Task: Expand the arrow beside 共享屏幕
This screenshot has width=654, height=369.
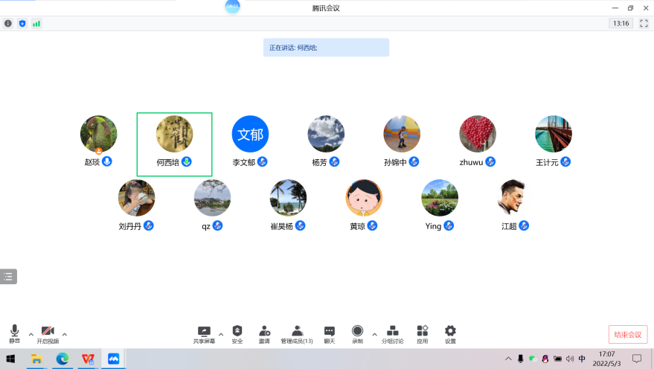Action: 221,334
